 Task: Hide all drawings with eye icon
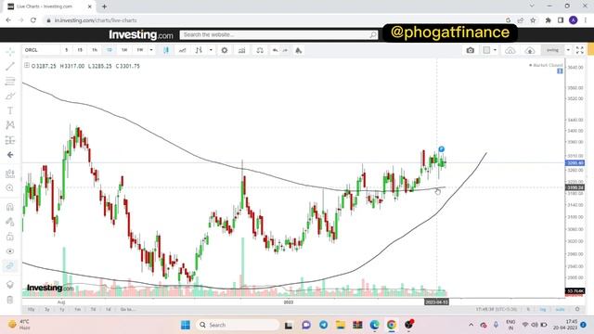coord(10,251)
